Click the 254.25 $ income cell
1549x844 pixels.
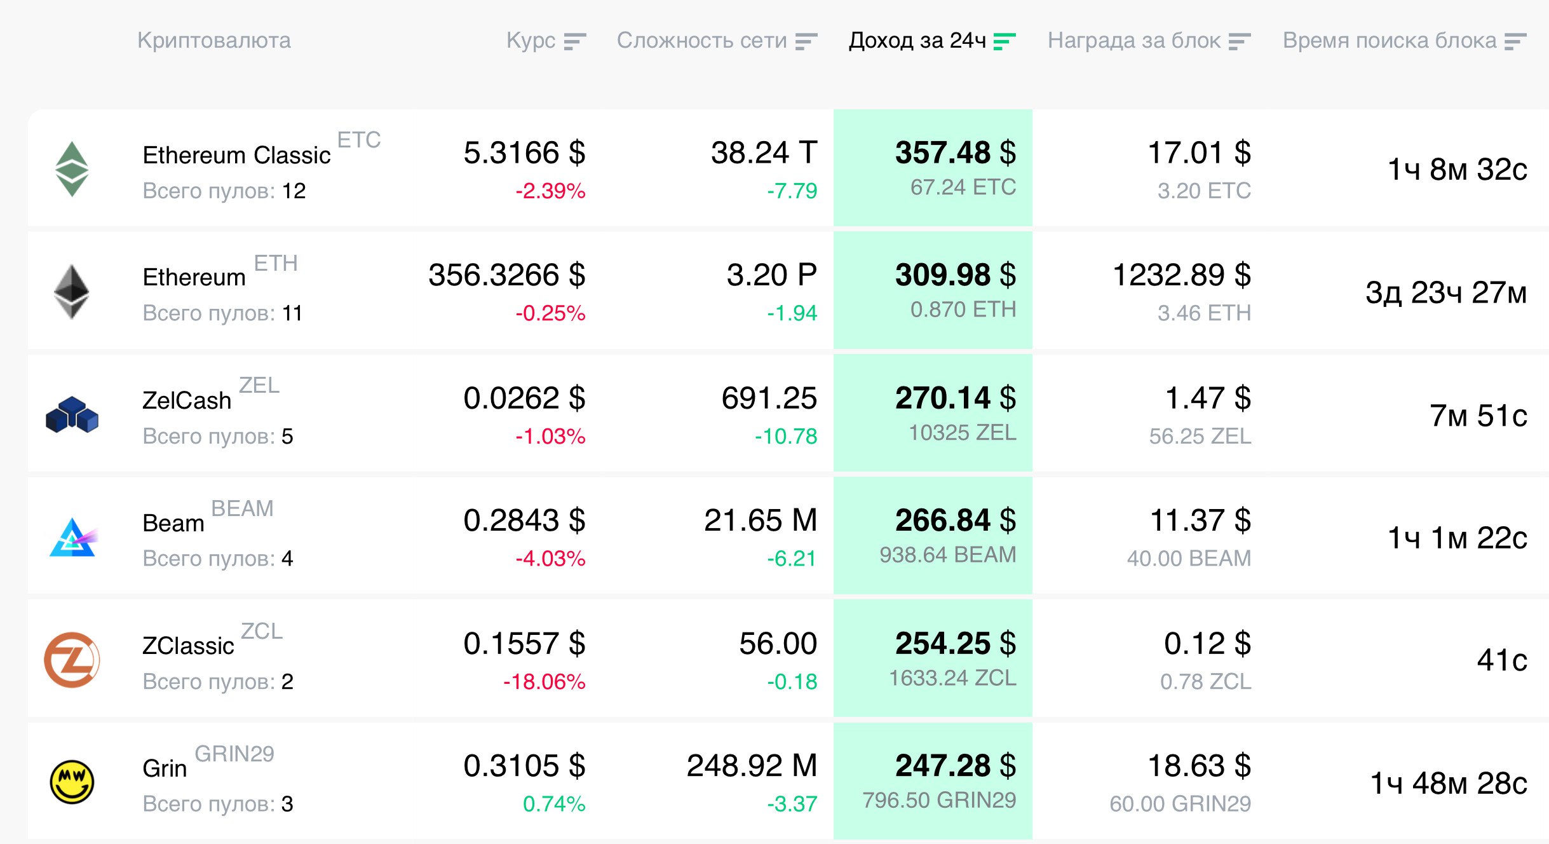(933, 658)
